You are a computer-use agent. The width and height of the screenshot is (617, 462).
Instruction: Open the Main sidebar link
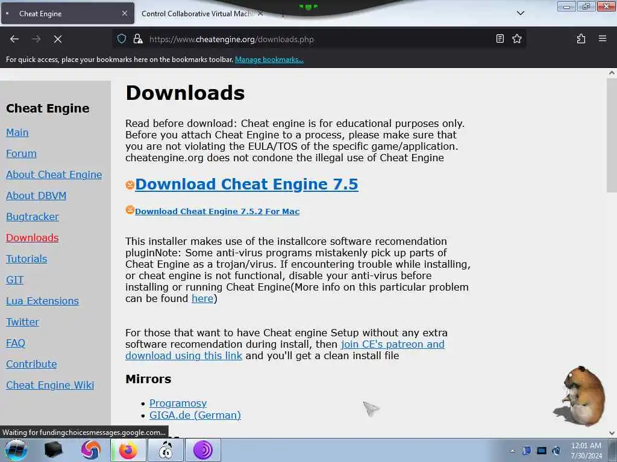click(17, 132)
